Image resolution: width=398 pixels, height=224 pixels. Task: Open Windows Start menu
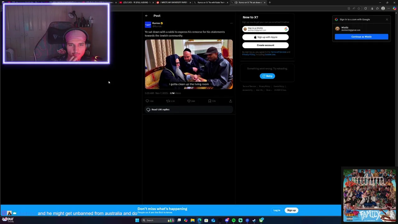pyautogui.click(x=137, y=220)
